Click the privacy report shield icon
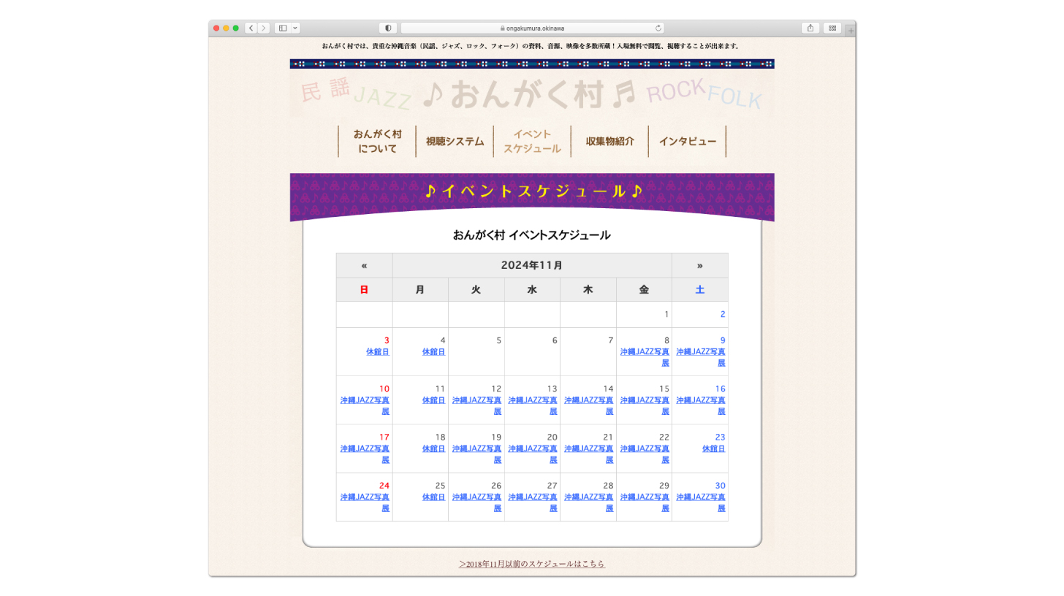This screenshot has height=596, width=1064. point(387,28)
